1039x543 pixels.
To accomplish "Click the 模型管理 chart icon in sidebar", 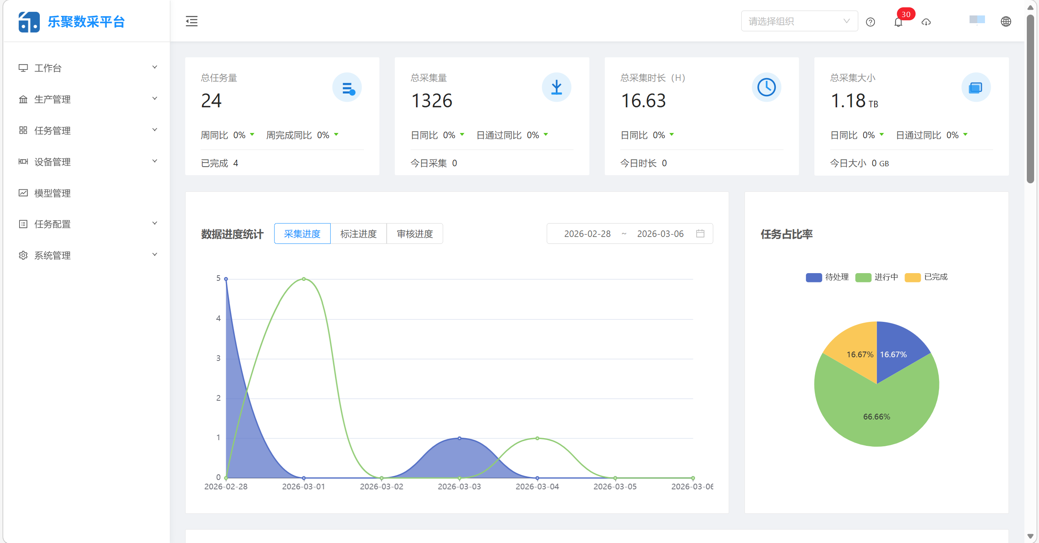I will [x=23, y=193].
